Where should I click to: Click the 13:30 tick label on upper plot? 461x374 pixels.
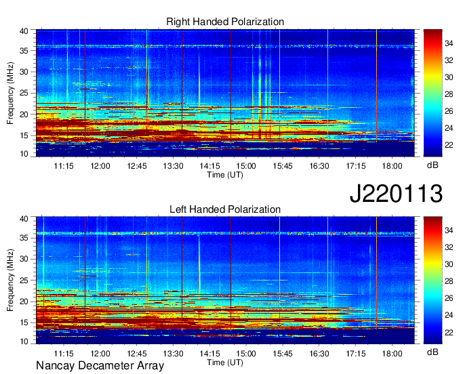(x=173, y=166)
